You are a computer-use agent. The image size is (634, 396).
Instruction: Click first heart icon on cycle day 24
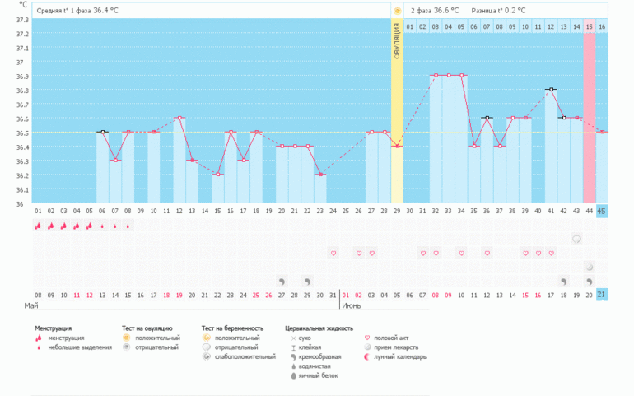click(333, 254)
